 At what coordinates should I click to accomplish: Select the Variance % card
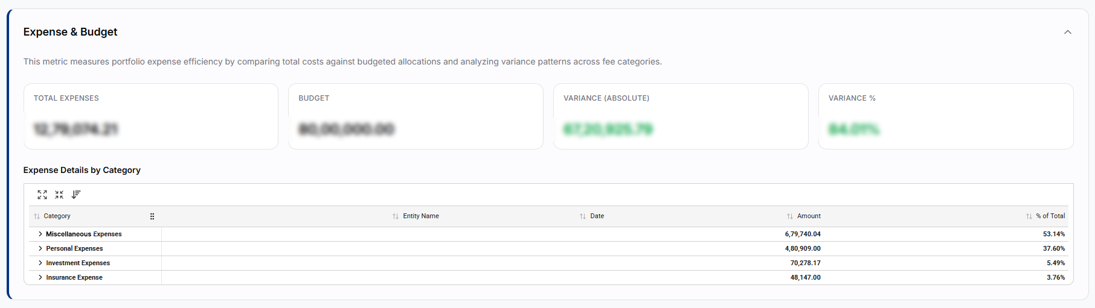coord(946,116)
